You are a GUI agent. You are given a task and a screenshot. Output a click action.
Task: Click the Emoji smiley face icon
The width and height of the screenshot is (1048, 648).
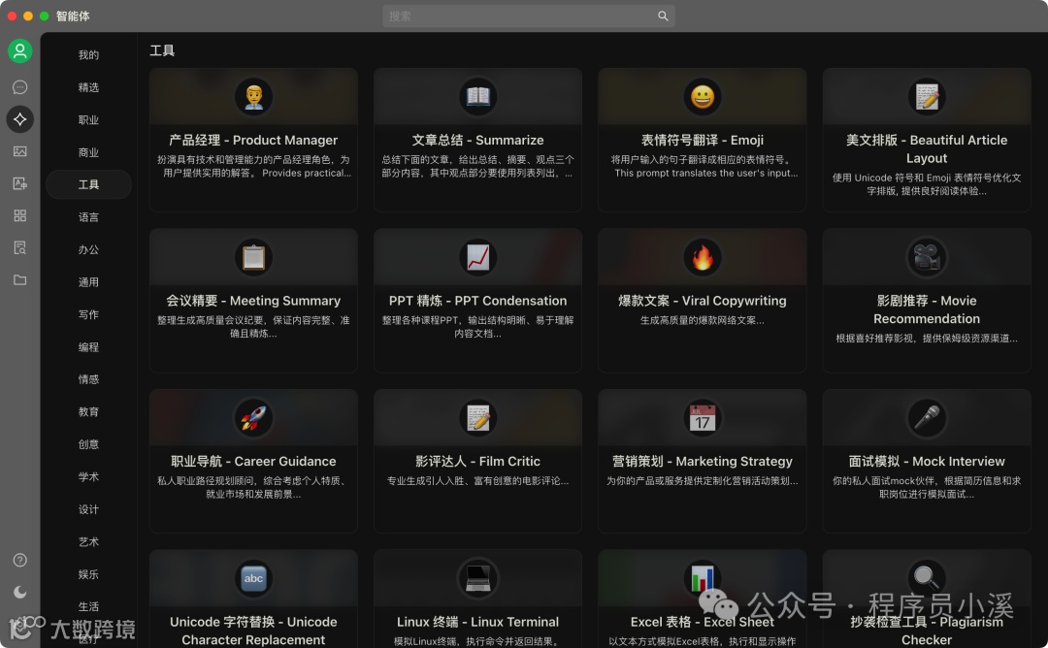703,97
